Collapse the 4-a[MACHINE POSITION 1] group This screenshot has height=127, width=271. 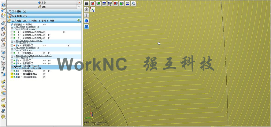tap(12, 42)
